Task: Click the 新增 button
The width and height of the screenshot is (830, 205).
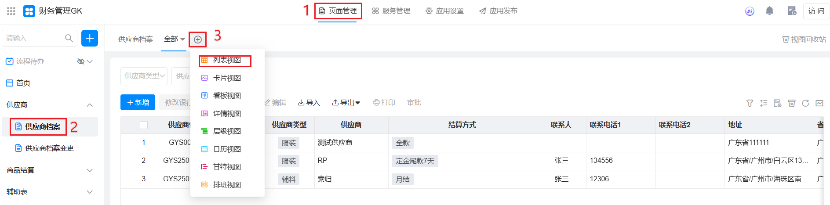Action: [x=138, y=102]
